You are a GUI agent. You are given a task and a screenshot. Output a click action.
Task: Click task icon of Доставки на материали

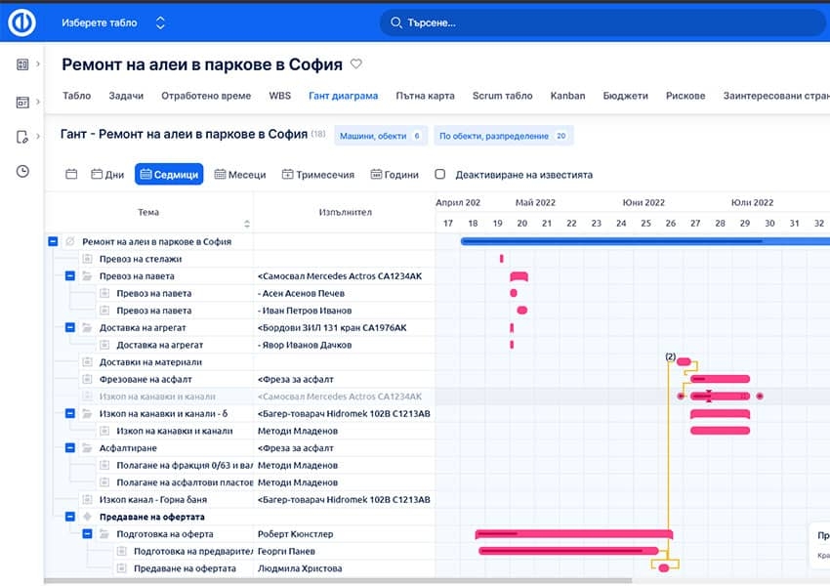[87, 362]
